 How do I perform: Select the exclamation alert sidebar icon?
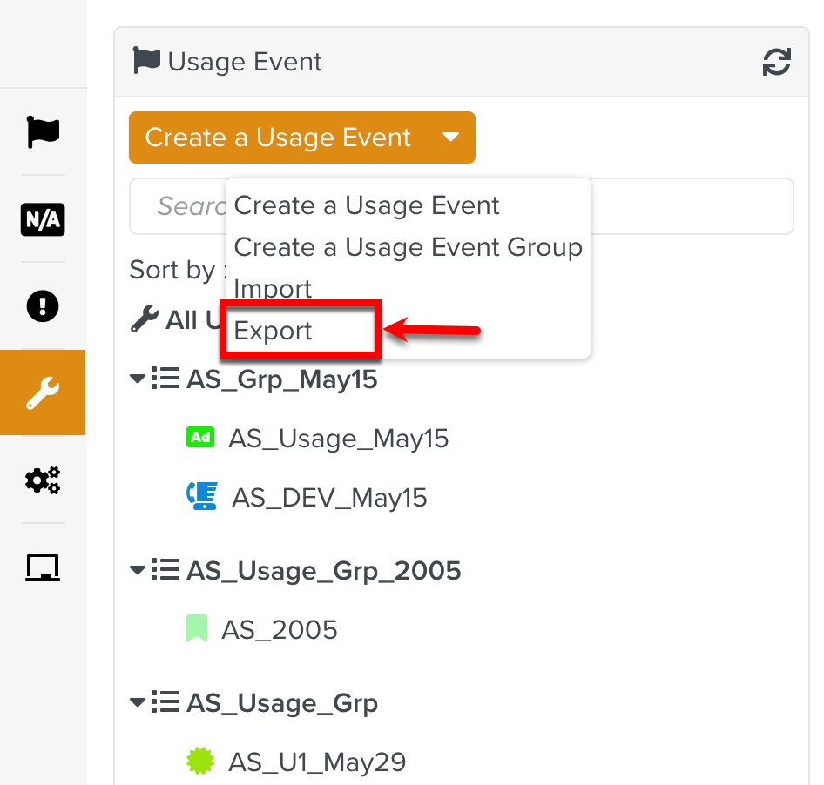pos(43,306)
